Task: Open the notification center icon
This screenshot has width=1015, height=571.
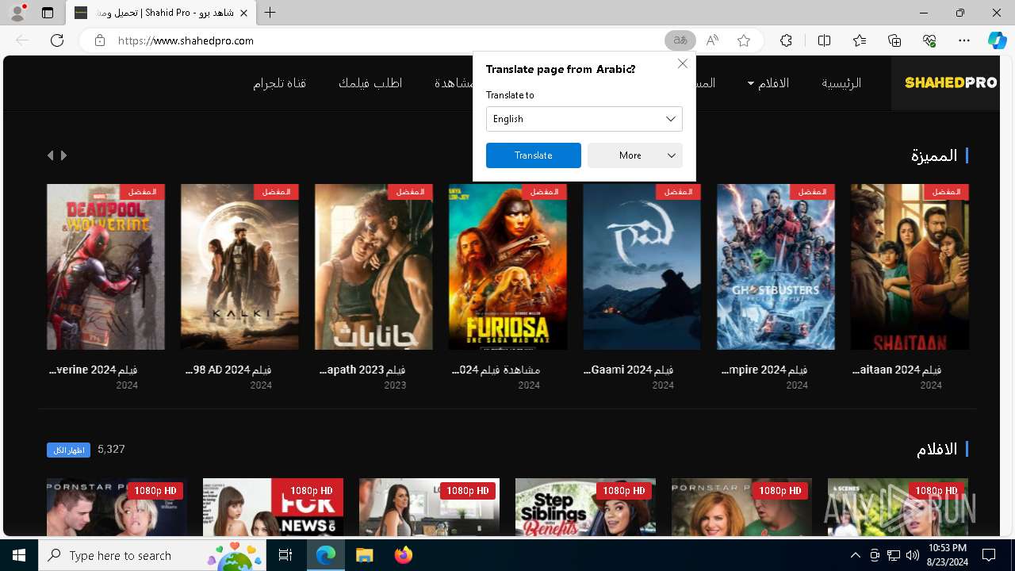Action: (x=989, y=555)
